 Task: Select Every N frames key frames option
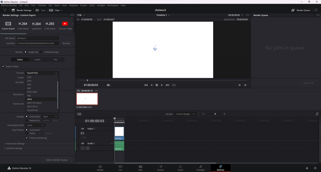coord(27,133)
